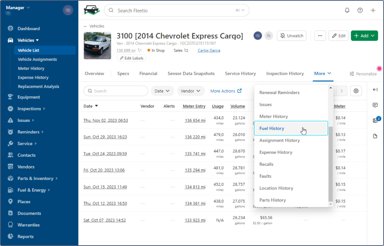
Task: Click the Edit Labels button
Action: pyautogui.click(x=131, y=58)
